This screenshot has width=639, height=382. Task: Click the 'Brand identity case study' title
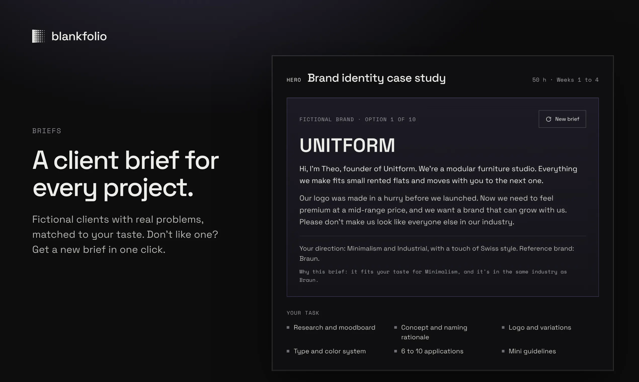click(376, 78)
